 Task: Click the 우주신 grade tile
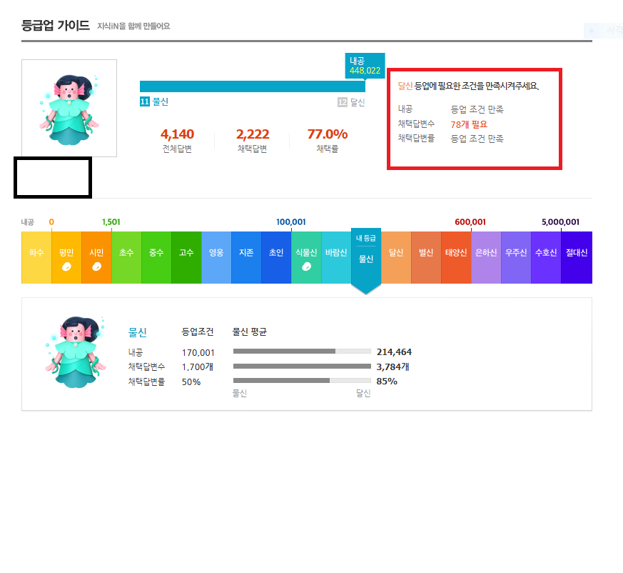click(516, 257)
